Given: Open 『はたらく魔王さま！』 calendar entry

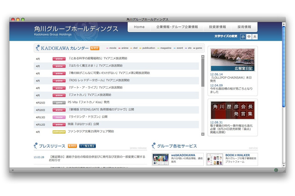Looking at the screenshot, I should pyautogui.click(x=95, y=66).
